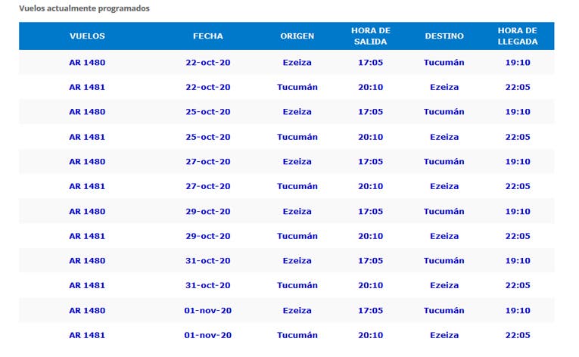Screen dimensions: 579x357
Task: Select the DESTINO column header
Action: click(444, 36)
